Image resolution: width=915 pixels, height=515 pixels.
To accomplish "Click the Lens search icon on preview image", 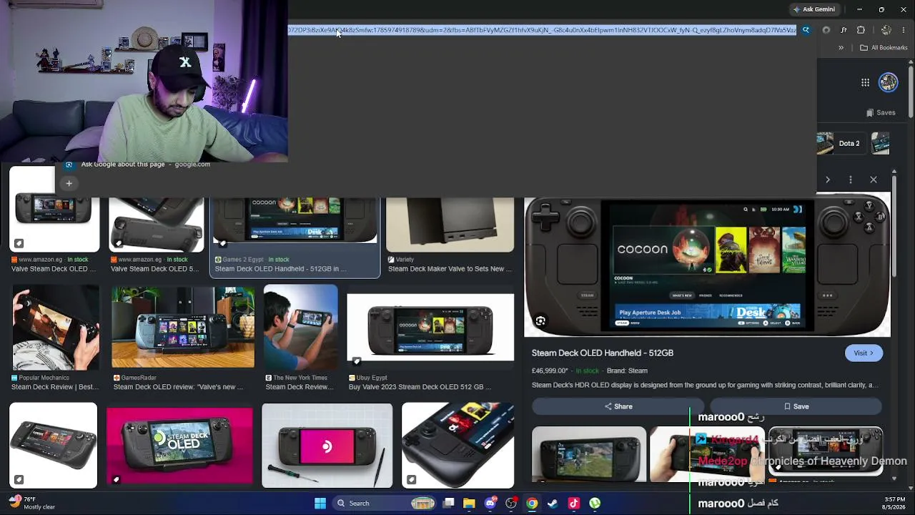I will click(x=540, y=321).
